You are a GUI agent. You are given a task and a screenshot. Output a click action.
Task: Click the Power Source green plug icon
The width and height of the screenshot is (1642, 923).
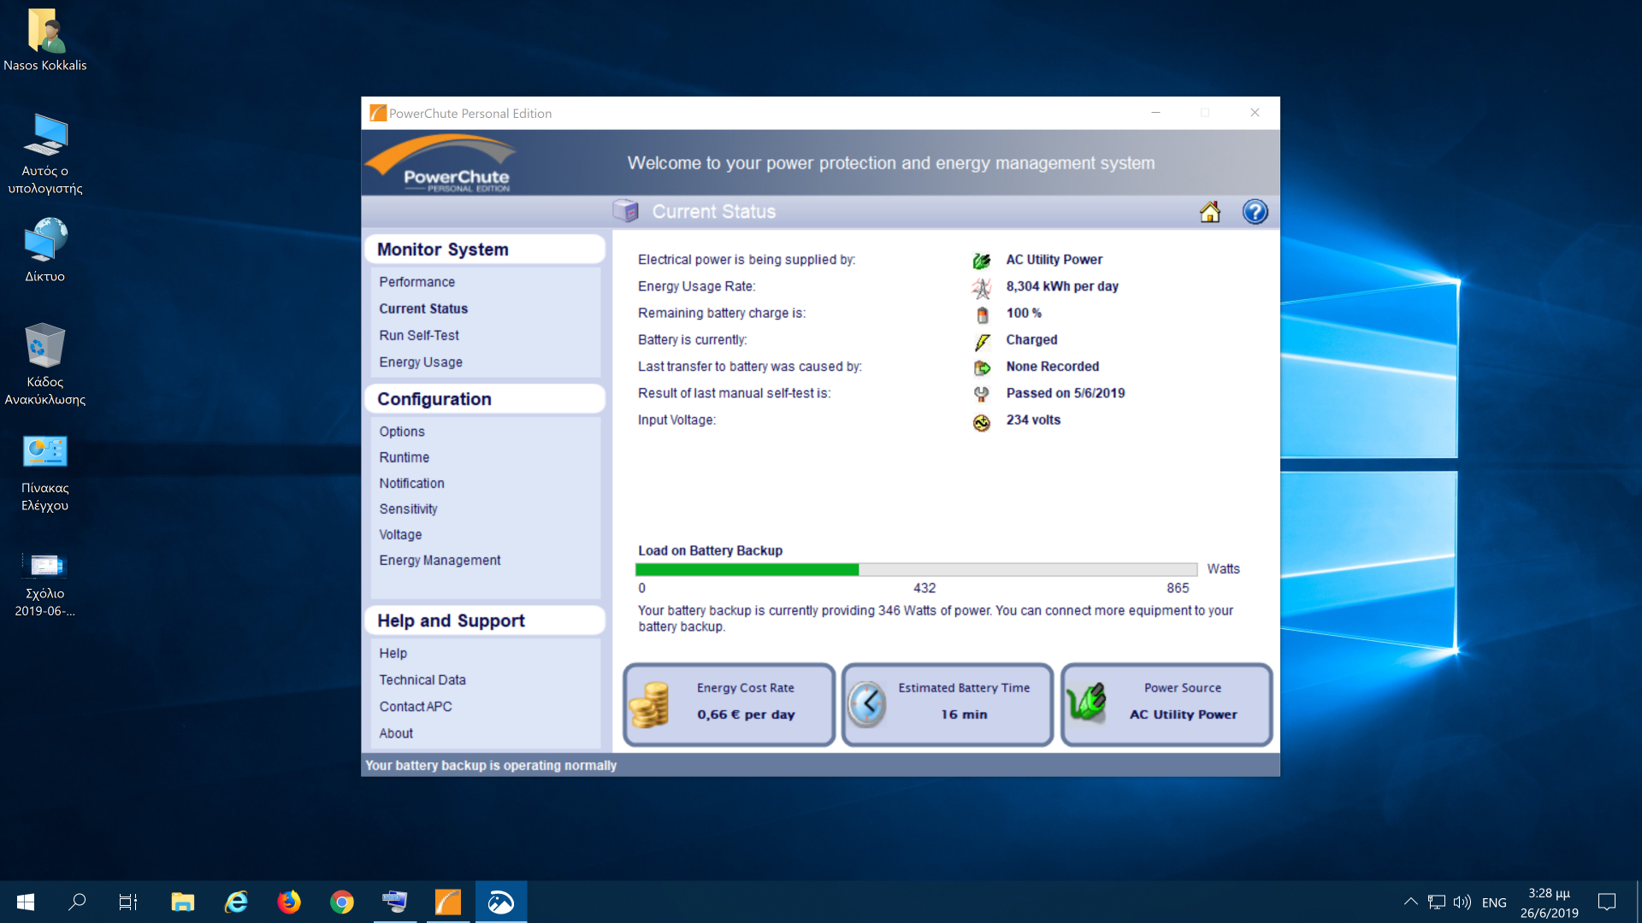tap(1087, 703)
